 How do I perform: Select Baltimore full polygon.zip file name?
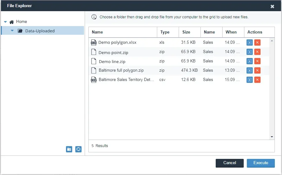click(x=121, y=70)
